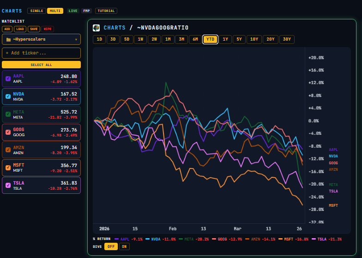362x258 pixels.
Task: Click AMZN -14.1% return in legend
Action: click(x=270, y=239)
